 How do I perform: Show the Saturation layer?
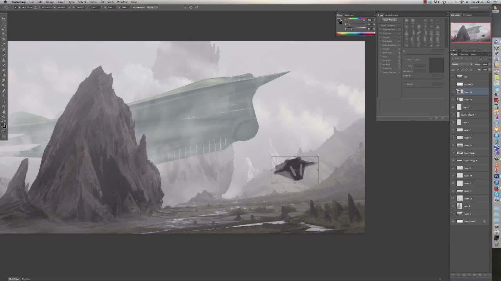pyautogui.click(x=453, y=84)
